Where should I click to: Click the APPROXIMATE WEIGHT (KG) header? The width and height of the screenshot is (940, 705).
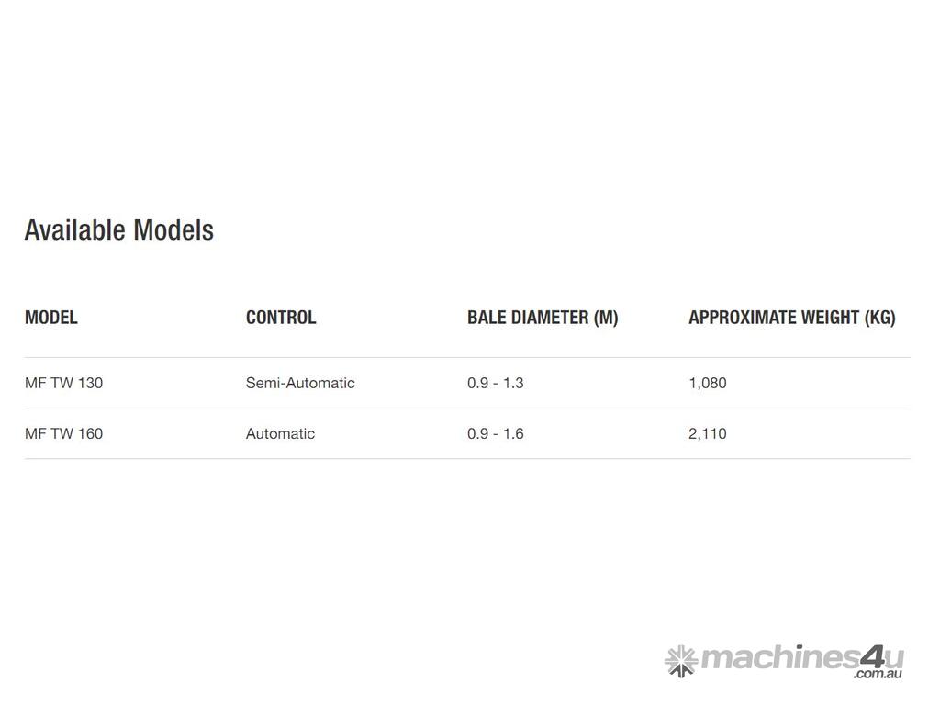(x=791, y=318)
